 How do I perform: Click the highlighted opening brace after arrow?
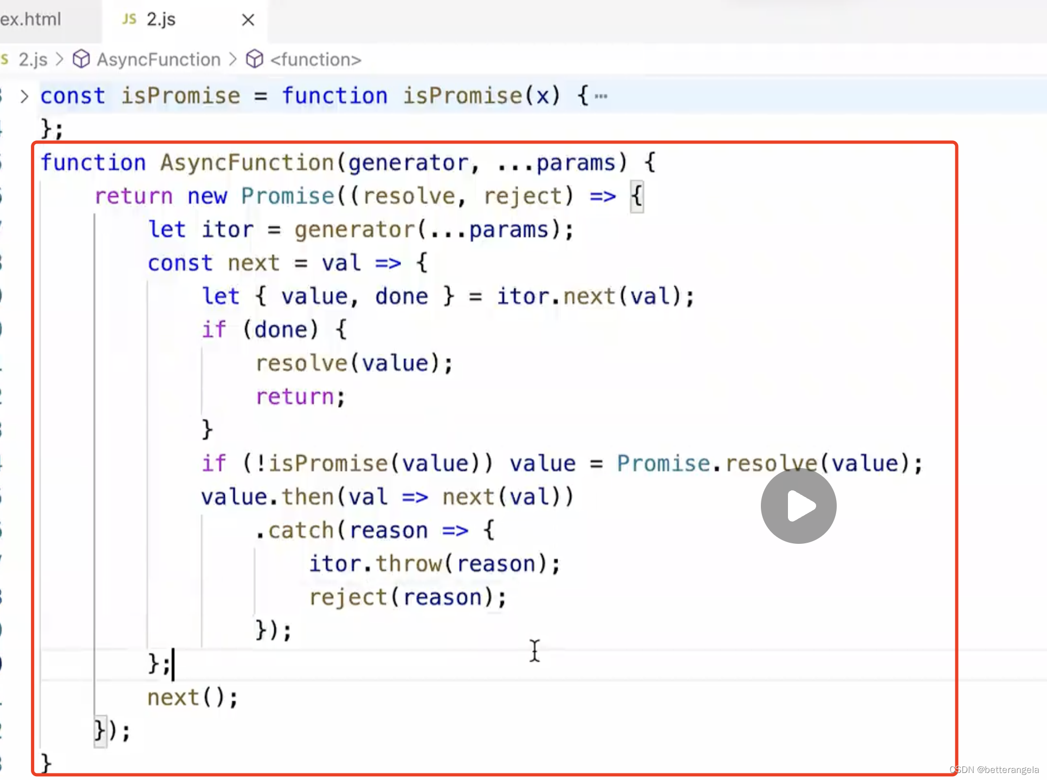637,196
